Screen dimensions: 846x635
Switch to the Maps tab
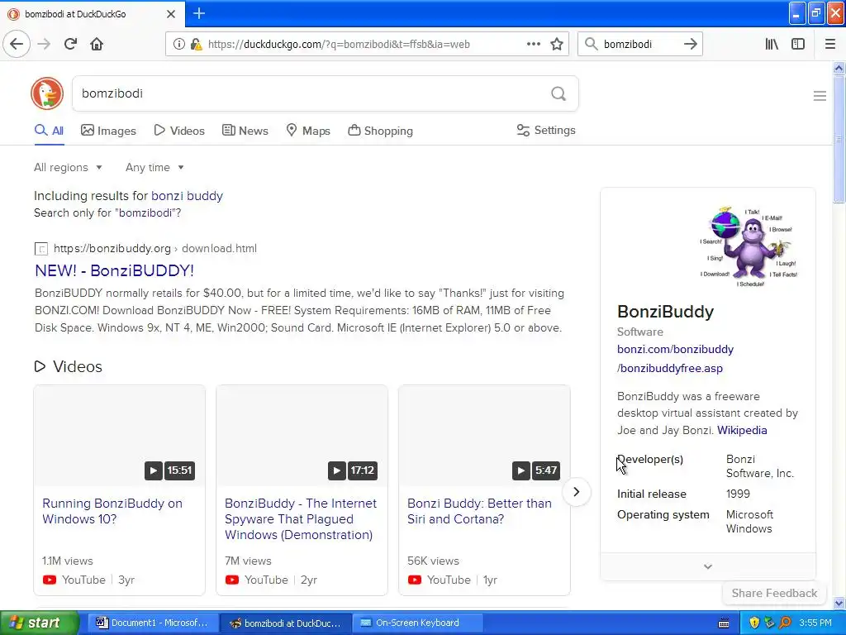tap(308, 131)
